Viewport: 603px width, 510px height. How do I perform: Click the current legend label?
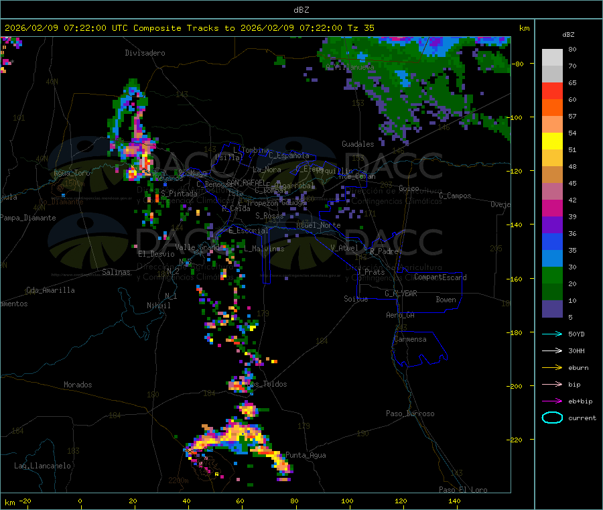pyautogui.click(x=582, y=418)
